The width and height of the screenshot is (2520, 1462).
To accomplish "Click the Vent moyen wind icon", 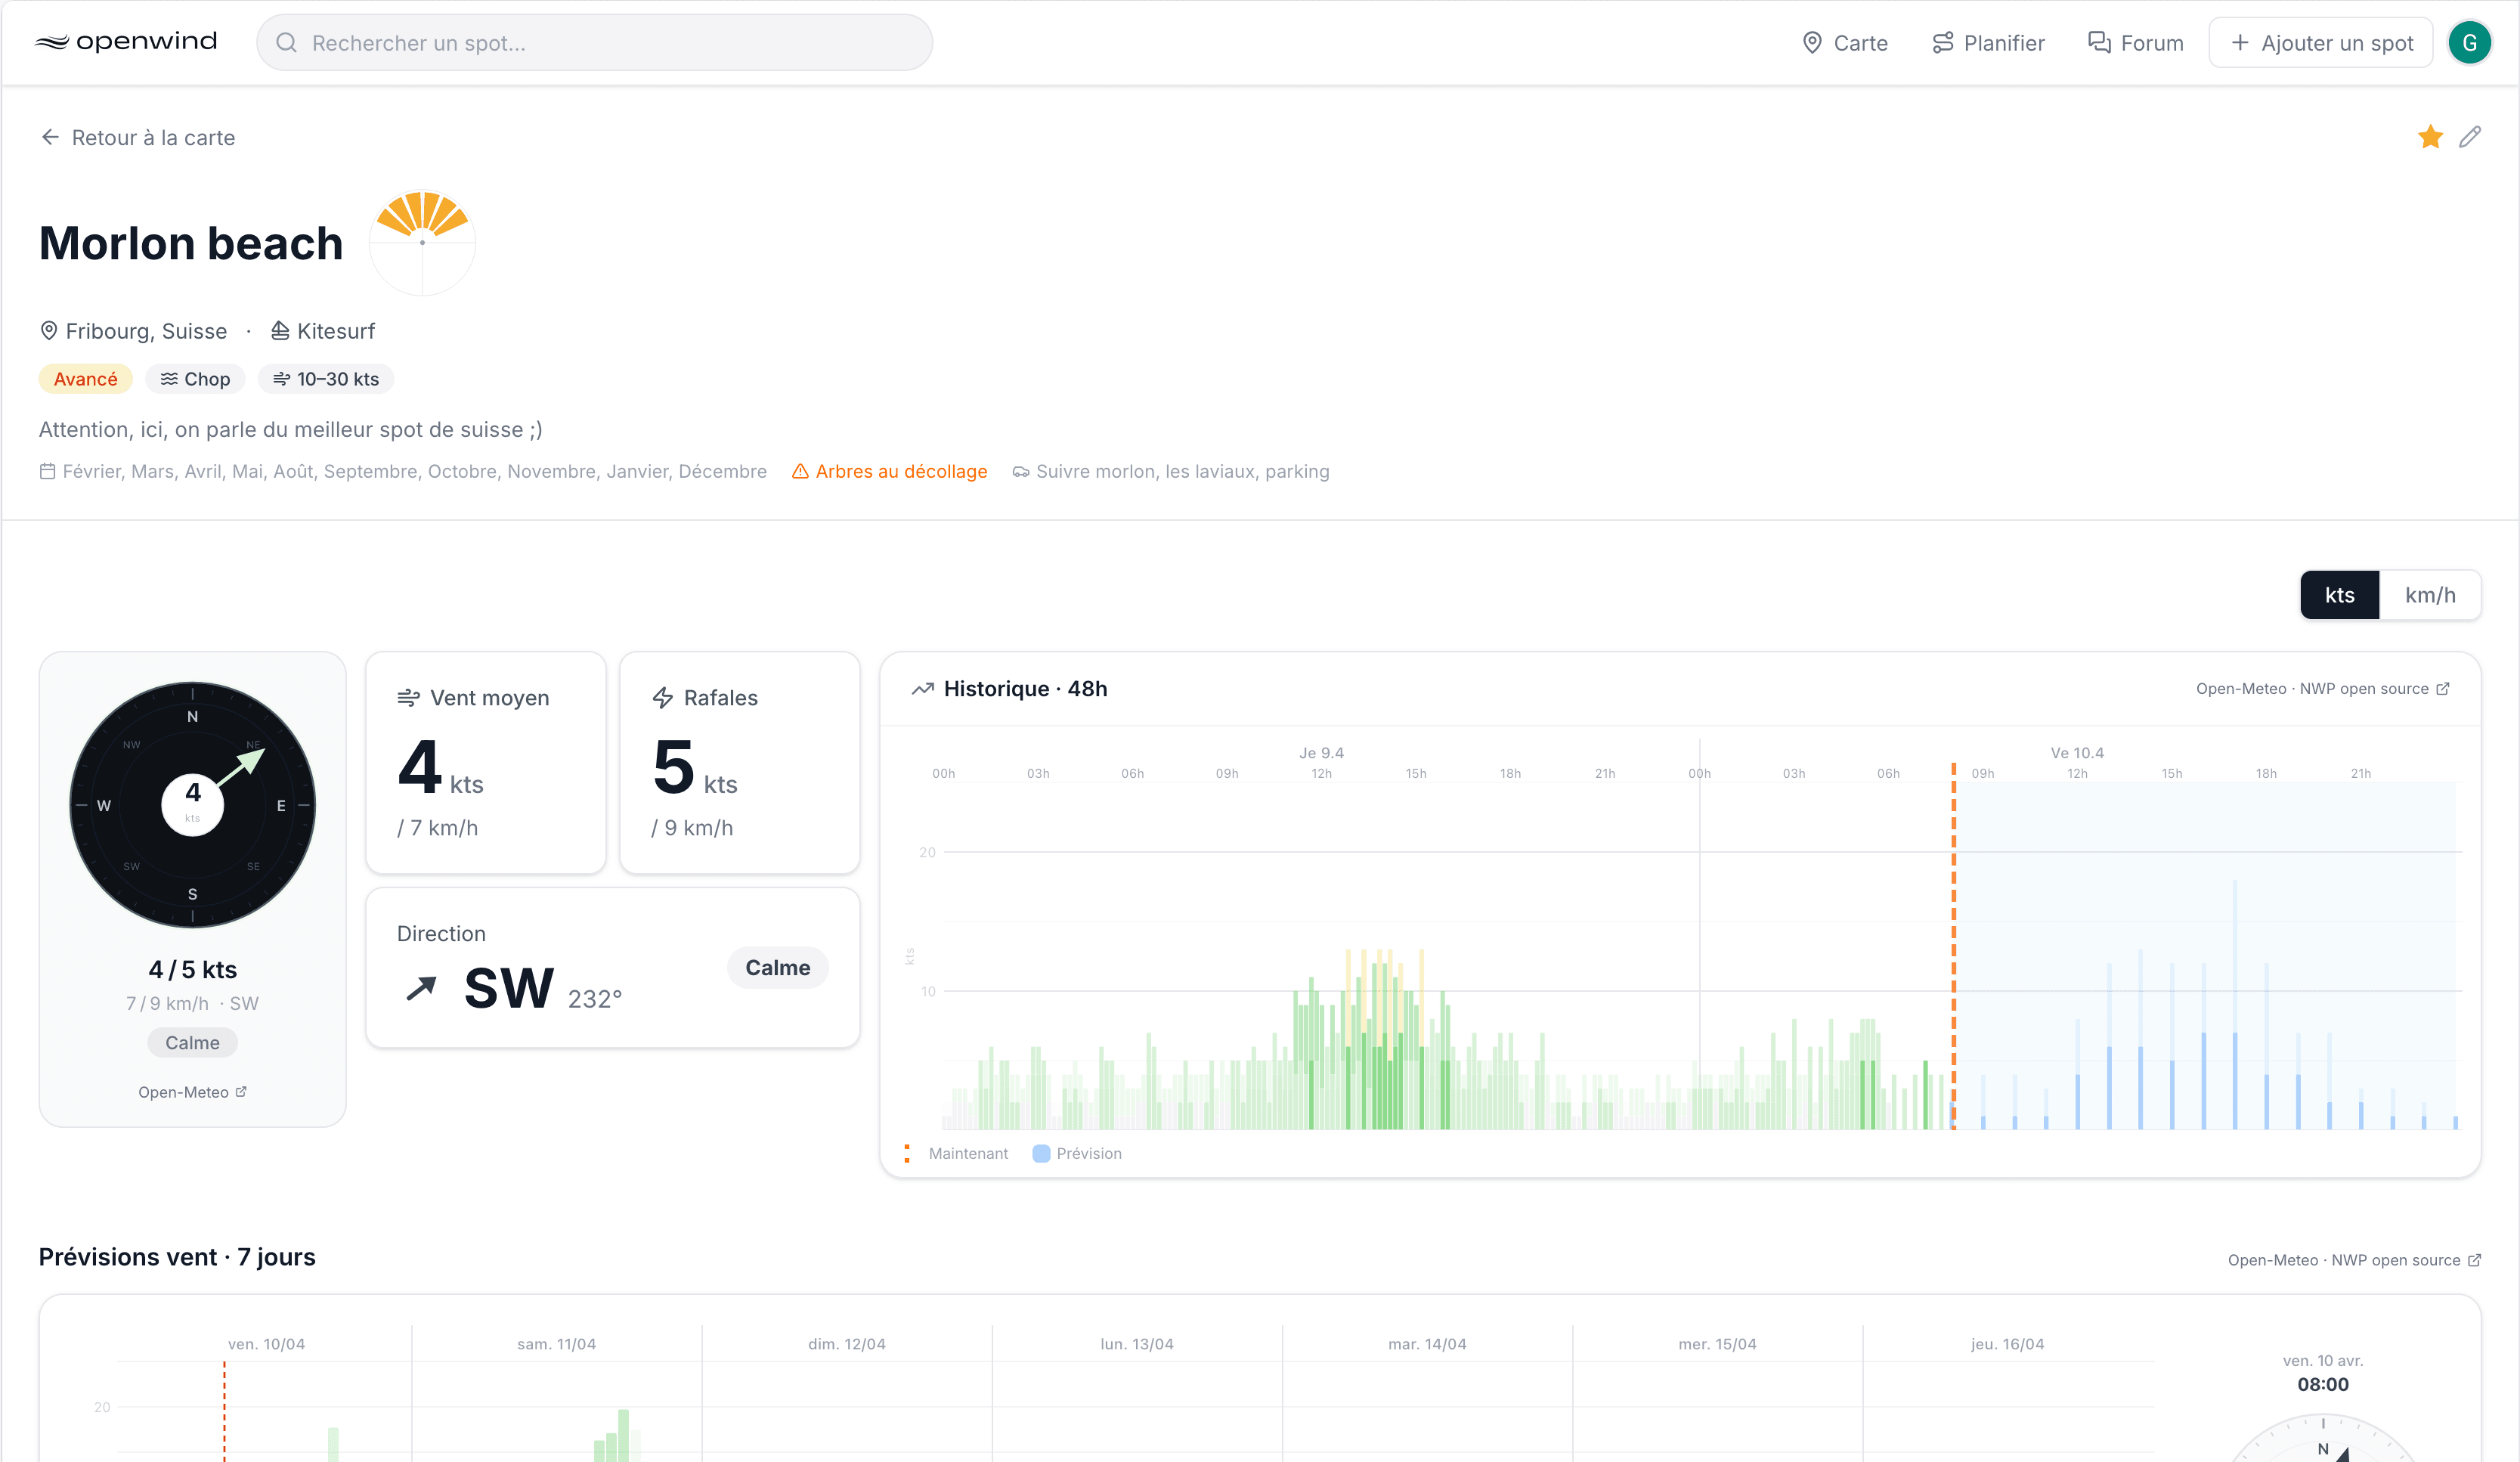I will point(408,698).
